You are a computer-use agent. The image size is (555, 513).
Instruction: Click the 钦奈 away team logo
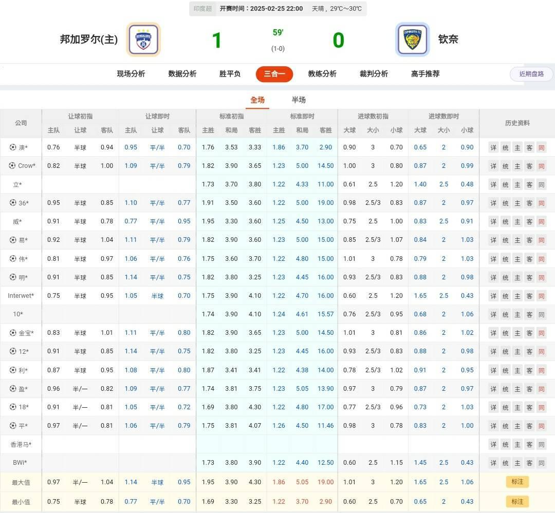[x=412, y=39]
